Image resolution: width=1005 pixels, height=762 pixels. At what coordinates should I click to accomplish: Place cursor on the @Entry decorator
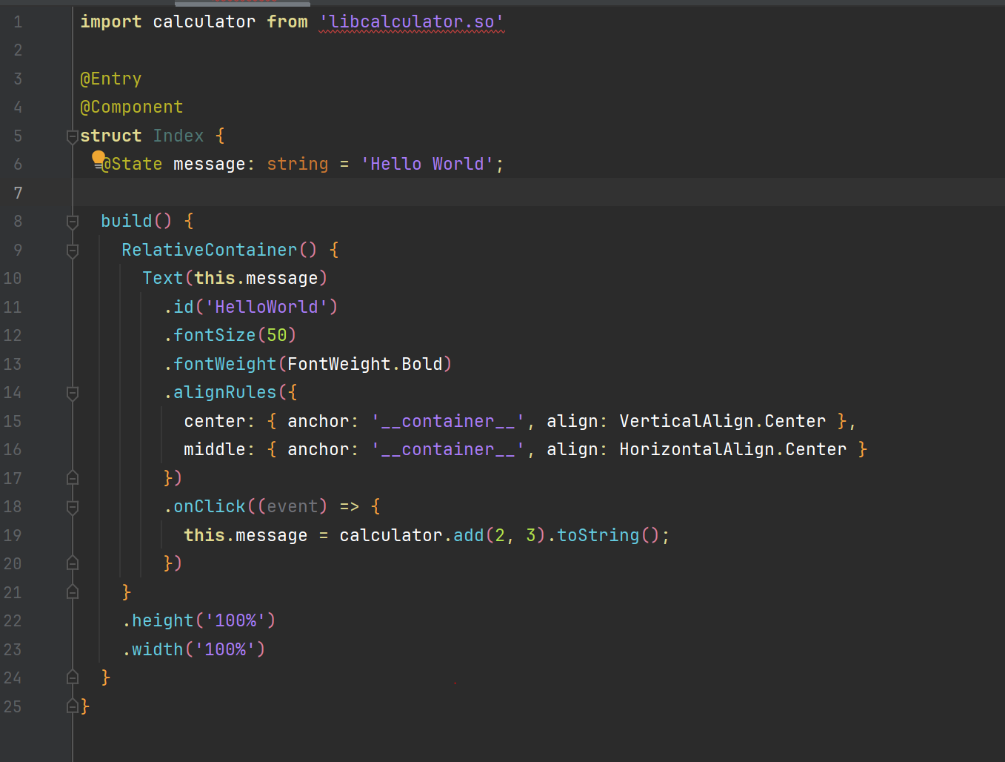[x=111, y=79]
